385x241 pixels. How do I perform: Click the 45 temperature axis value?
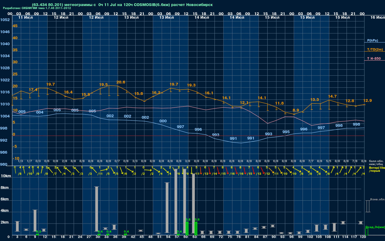pyautogui.click(x=15, y=26)
